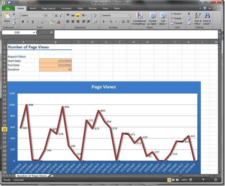
Task: Toggle Italic formatting
Action: point(28,21)
